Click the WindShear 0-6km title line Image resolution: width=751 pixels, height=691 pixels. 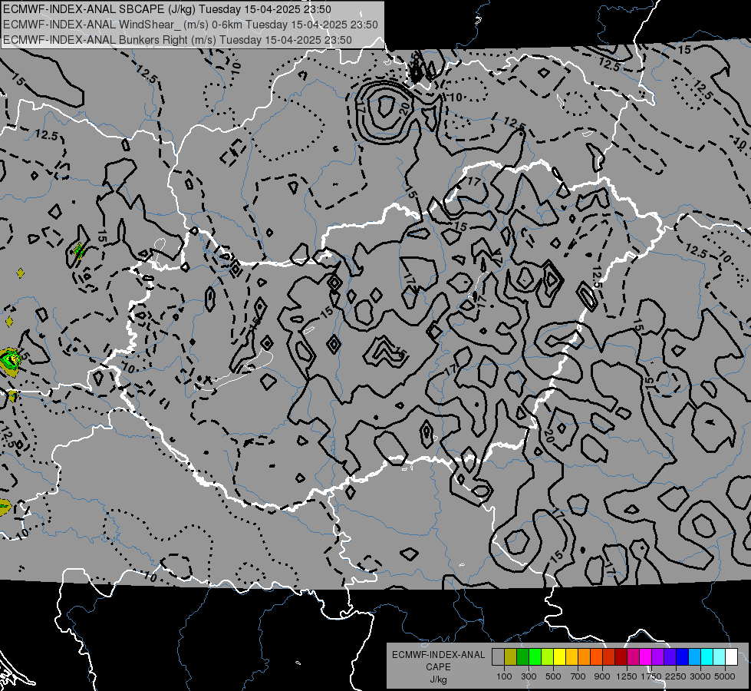click(x=190, y=25)
